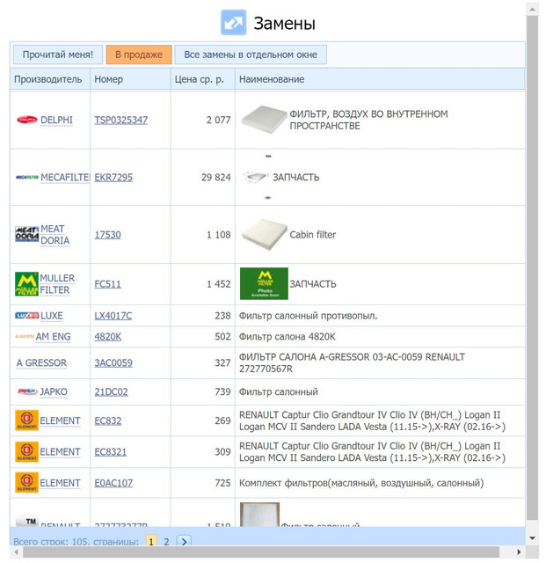Open part number E0AC107
The height and width of the screenshot is (563, 546).
[x=113, y=483]
